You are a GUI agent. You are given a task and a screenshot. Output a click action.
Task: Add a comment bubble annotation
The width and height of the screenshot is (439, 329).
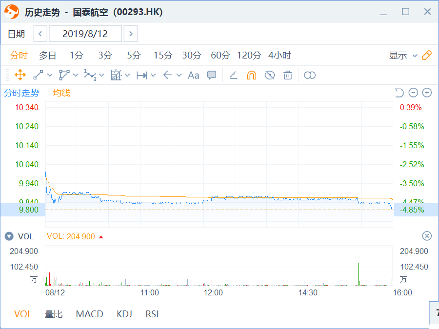pos(212,75)
